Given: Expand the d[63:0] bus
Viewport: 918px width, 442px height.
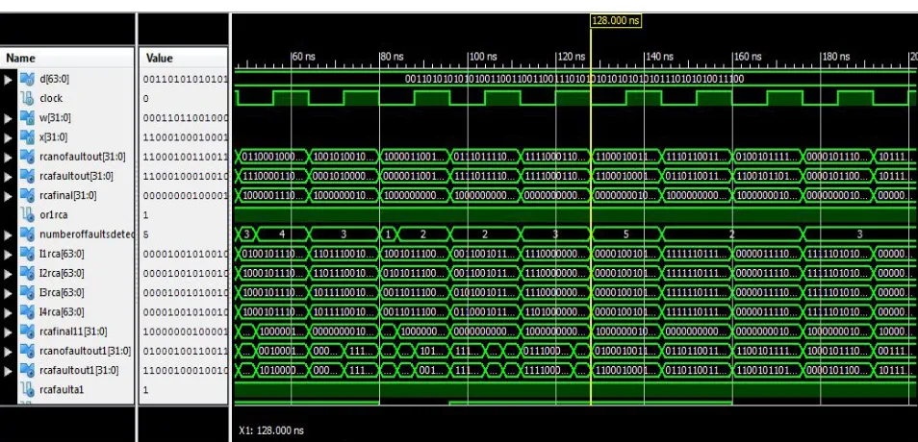Looking at the screenshot, I should click(x=8, y=79).
